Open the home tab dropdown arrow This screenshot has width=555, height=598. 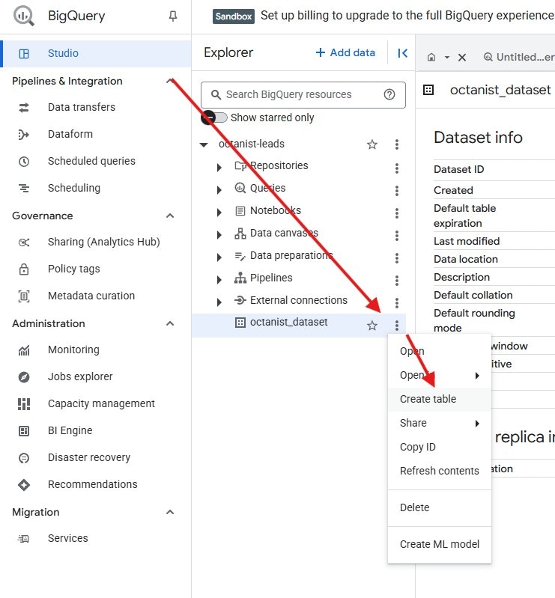447,58
